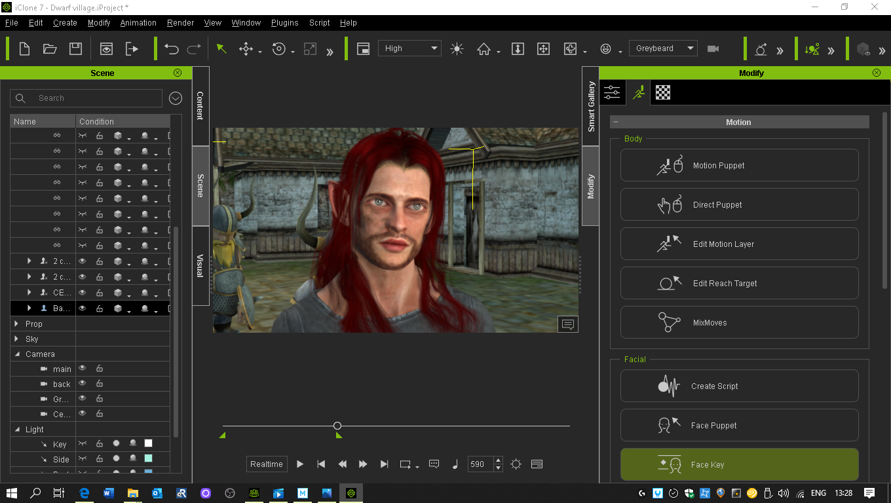Toggle the lock on the back camera
The height and width of the screenshot is (503, 891).
(x=100, y=384)
